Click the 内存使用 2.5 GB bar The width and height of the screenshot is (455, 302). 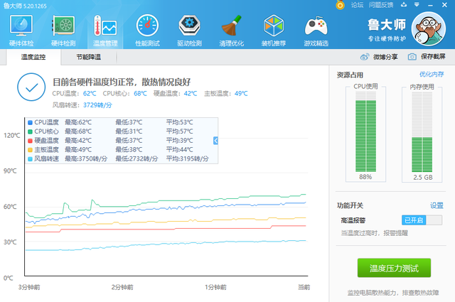[x=422, y=132]
